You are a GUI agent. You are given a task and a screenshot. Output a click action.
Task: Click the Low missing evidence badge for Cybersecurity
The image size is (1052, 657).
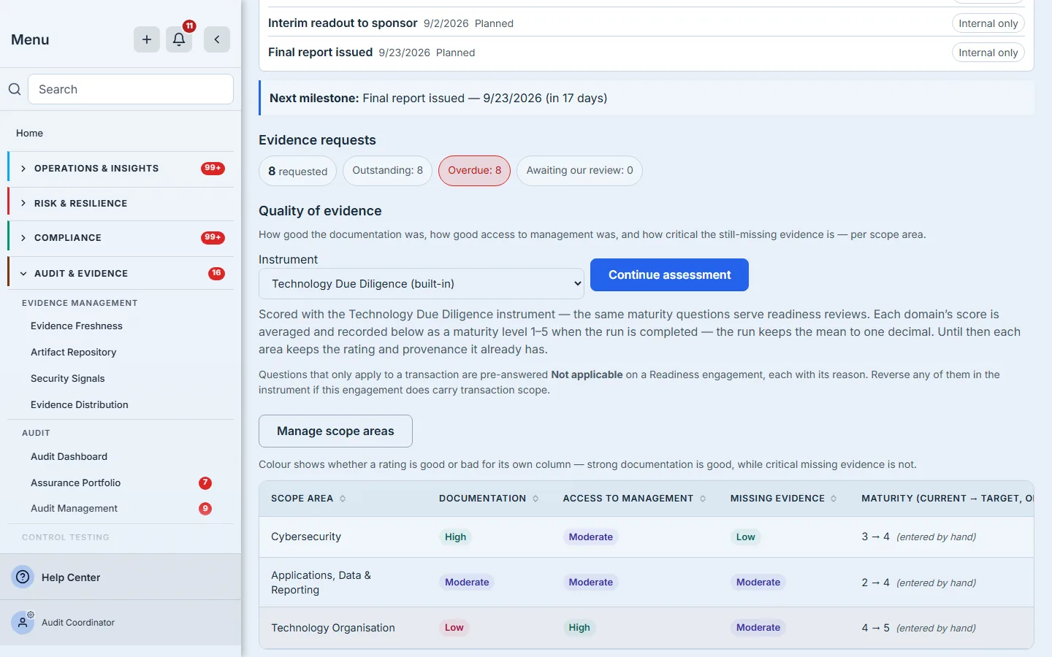point(746,537)
